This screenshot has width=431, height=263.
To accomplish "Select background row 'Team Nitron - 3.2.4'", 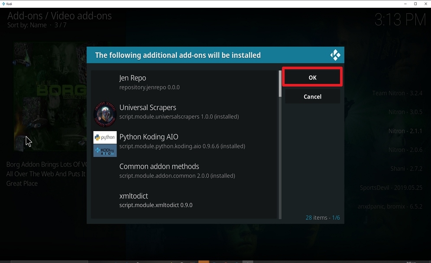I will point(397,93).
